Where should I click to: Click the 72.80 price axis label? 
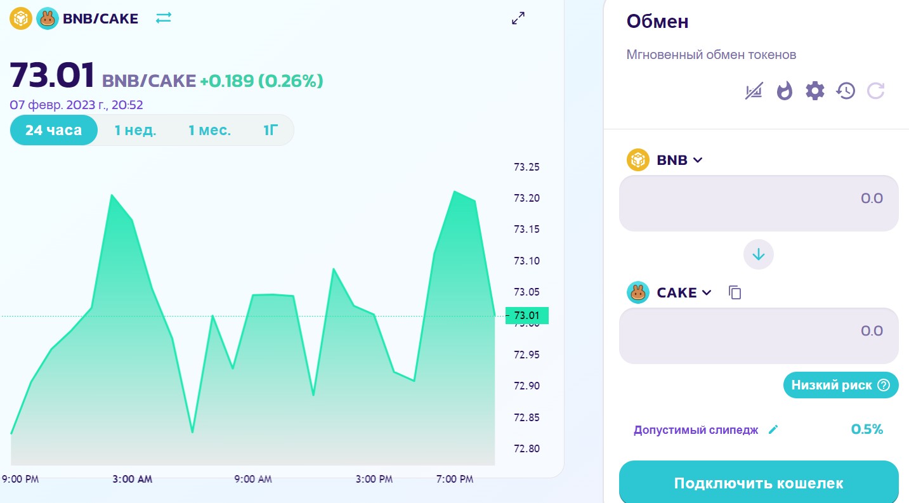tap(526, 448)
